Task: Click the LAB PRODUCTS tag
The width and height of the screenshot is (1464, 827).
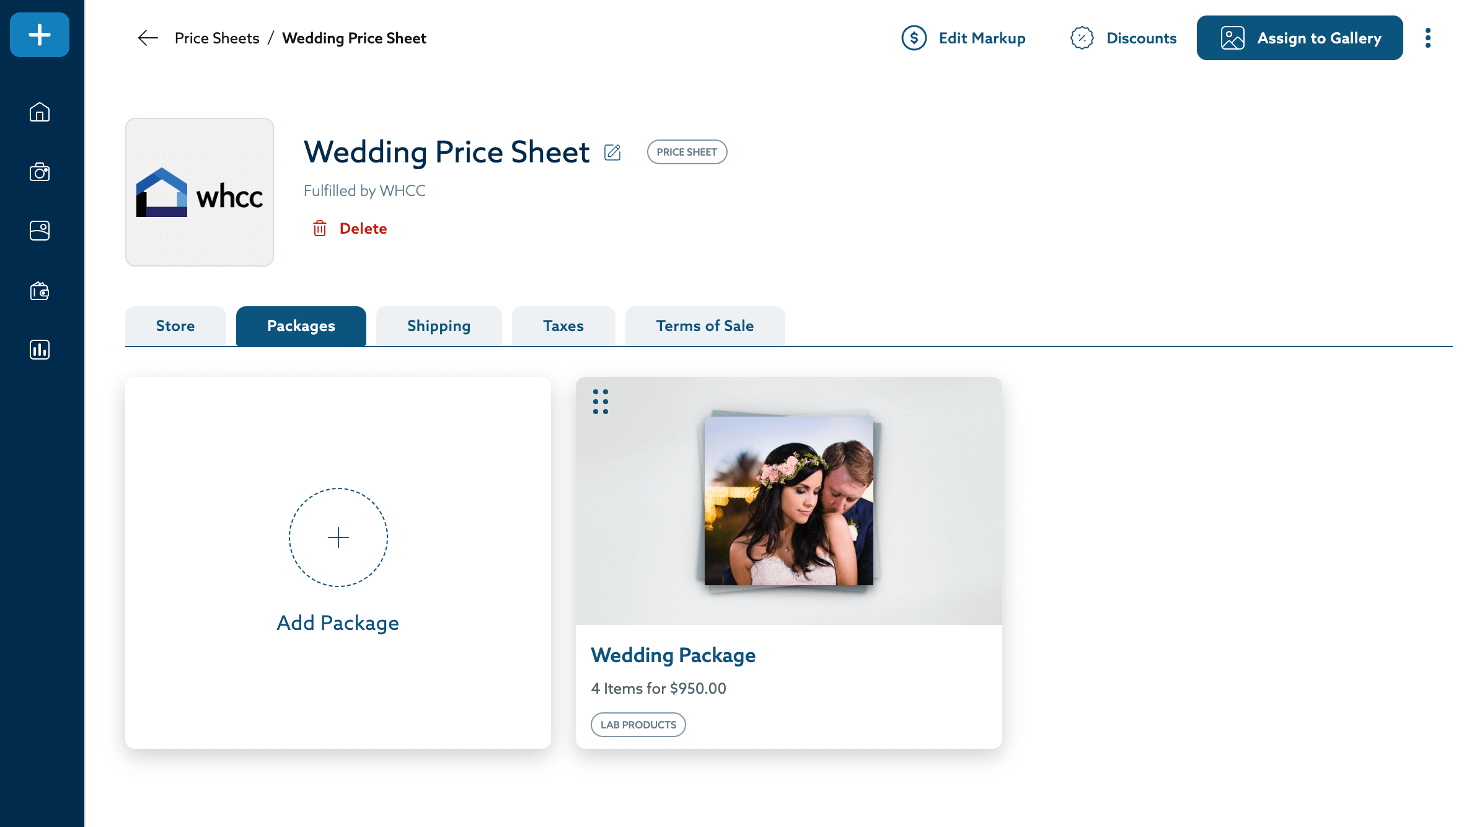Action: coord(638,725)
